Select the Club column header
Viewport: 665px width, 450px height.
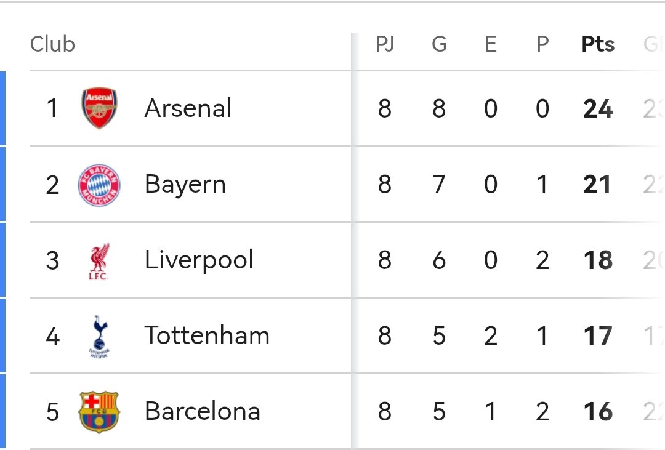pos(52,44)
